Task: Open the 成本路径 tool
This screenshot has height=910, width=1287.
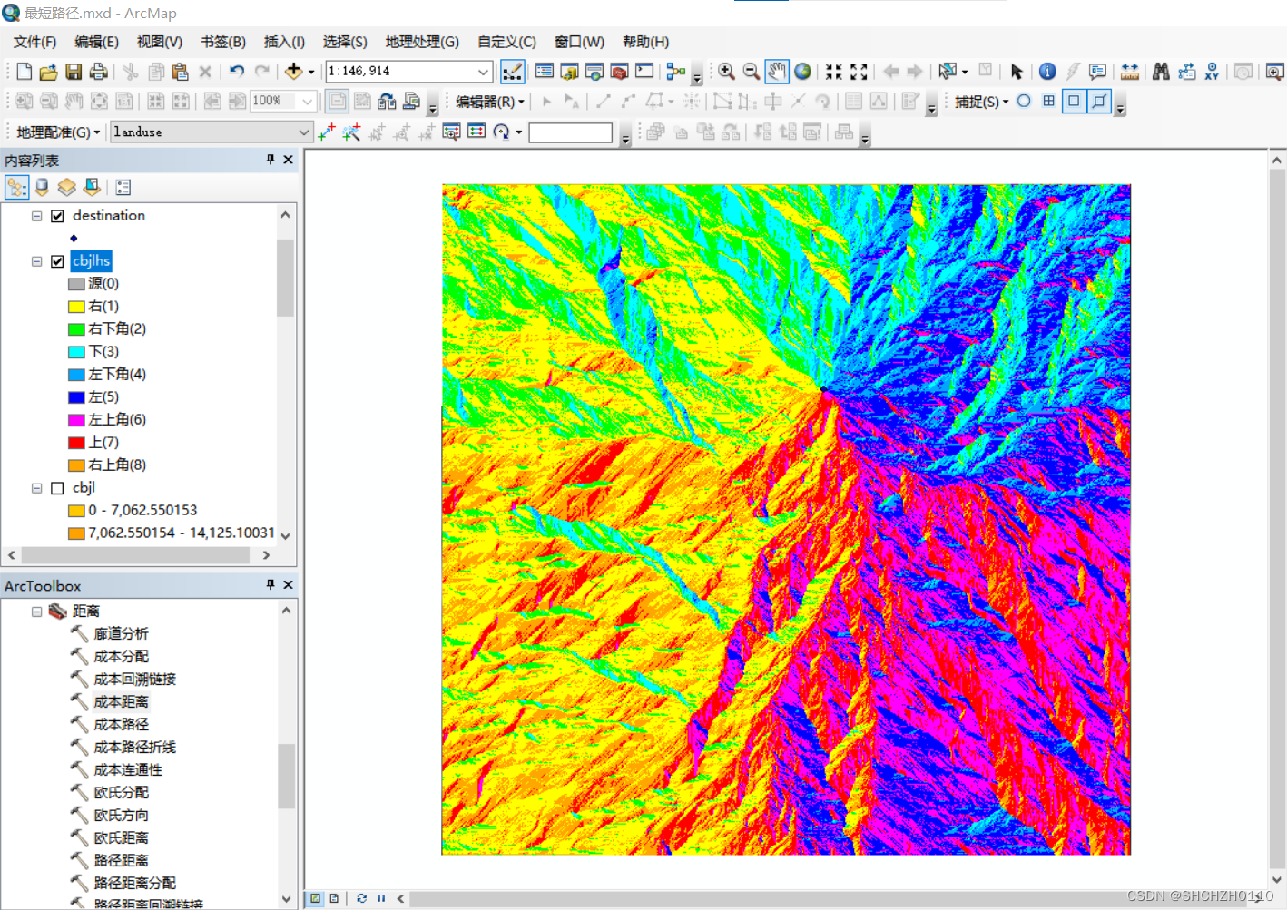Action: coord(121,724)
